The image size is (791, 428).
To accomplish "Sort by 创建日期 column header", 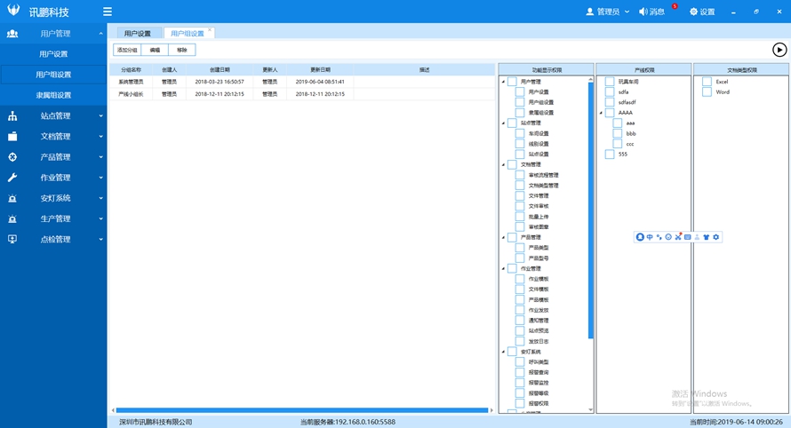I will (x=220, y=69).
